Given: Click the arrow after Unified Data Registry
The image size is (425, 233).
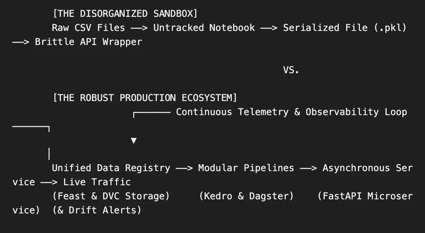Looking at the screenshot, I should coord(184,168).
